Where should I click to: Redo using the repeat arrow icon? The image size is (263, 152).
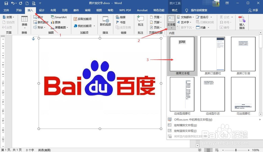tap(21, 3)
